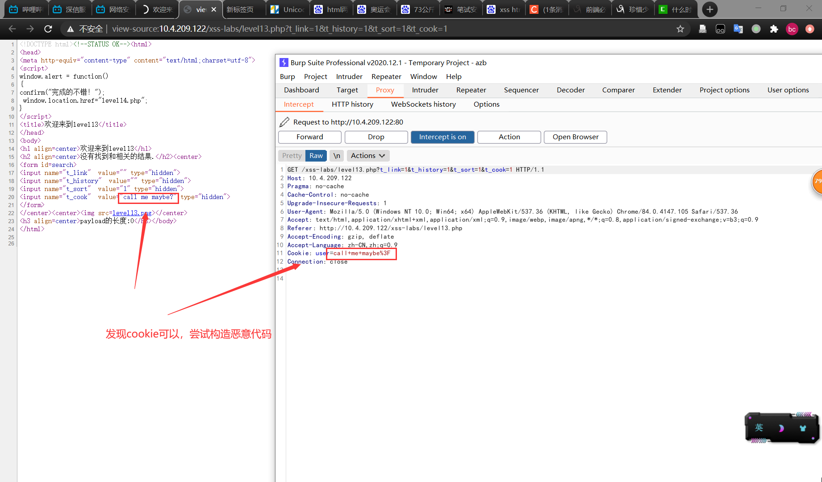Open a new browser tab with plus icon
This screenshot has height=482, width=822.
coord(709,9)
